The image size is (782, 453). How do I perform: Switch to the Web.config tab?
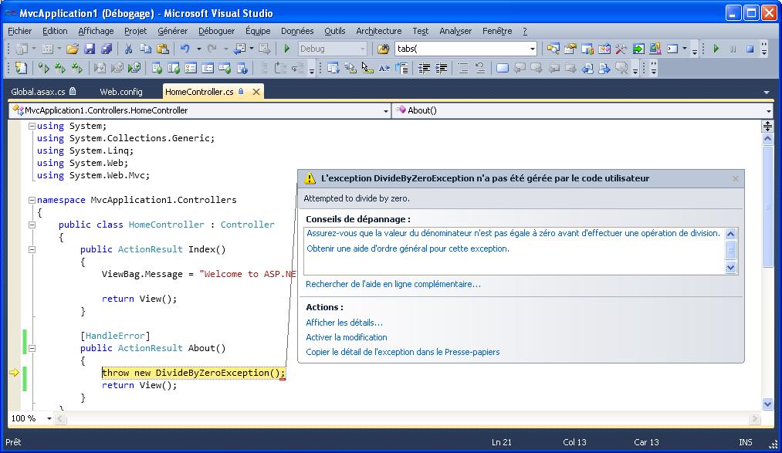pos(121,92)
